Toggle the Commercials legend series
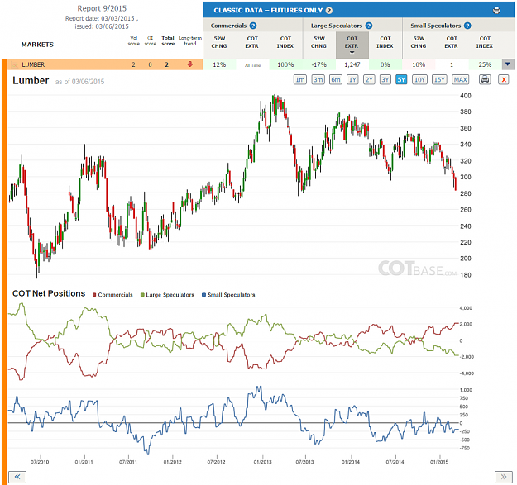 click(112, 295)
